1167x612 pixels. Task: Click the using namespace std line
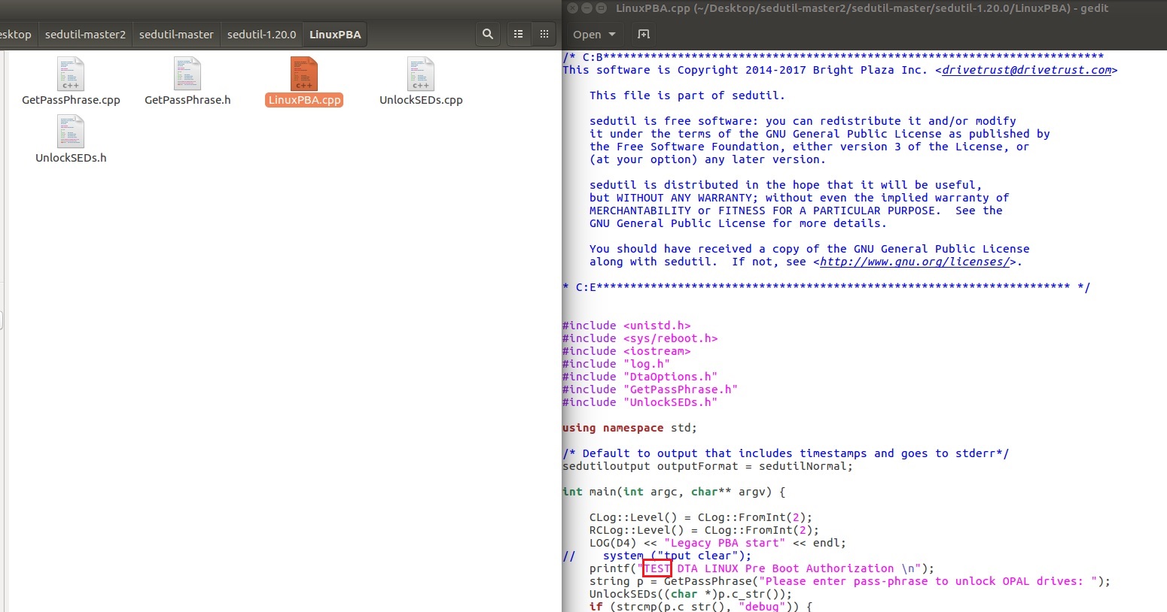[629, 428]
